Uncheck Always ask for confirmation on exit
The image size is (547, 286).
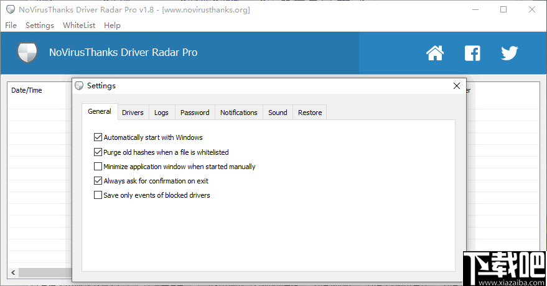(98, 181)
